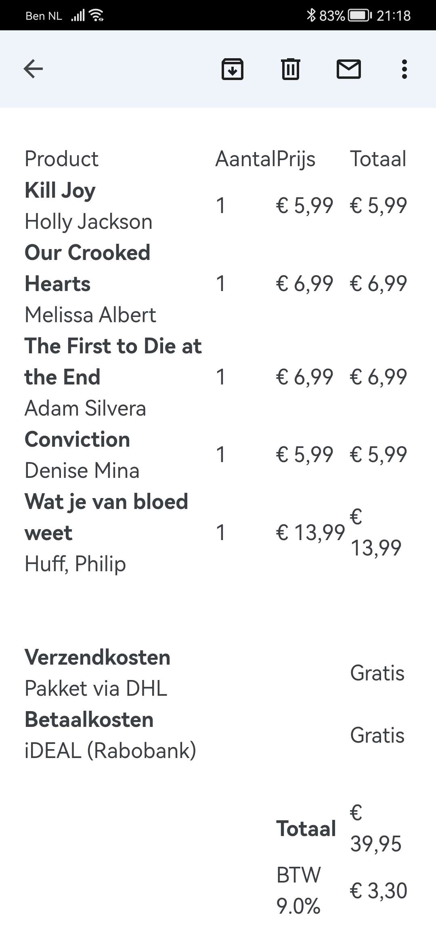Tap the Wi-Fi status icon

(97, 15)
